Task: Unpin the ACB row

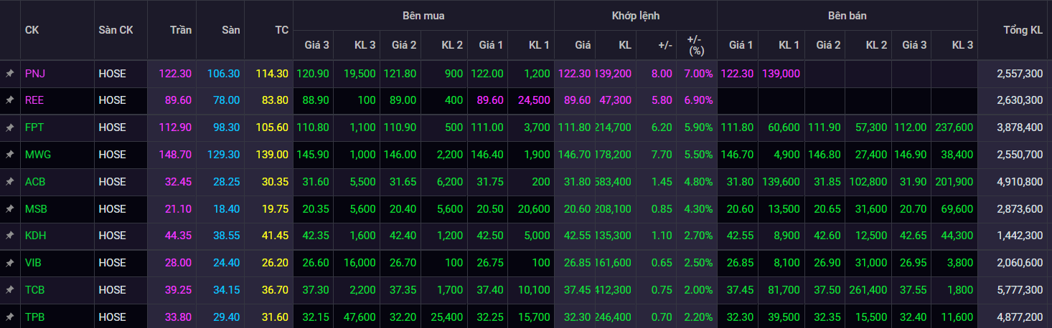Action: point(9,182)
